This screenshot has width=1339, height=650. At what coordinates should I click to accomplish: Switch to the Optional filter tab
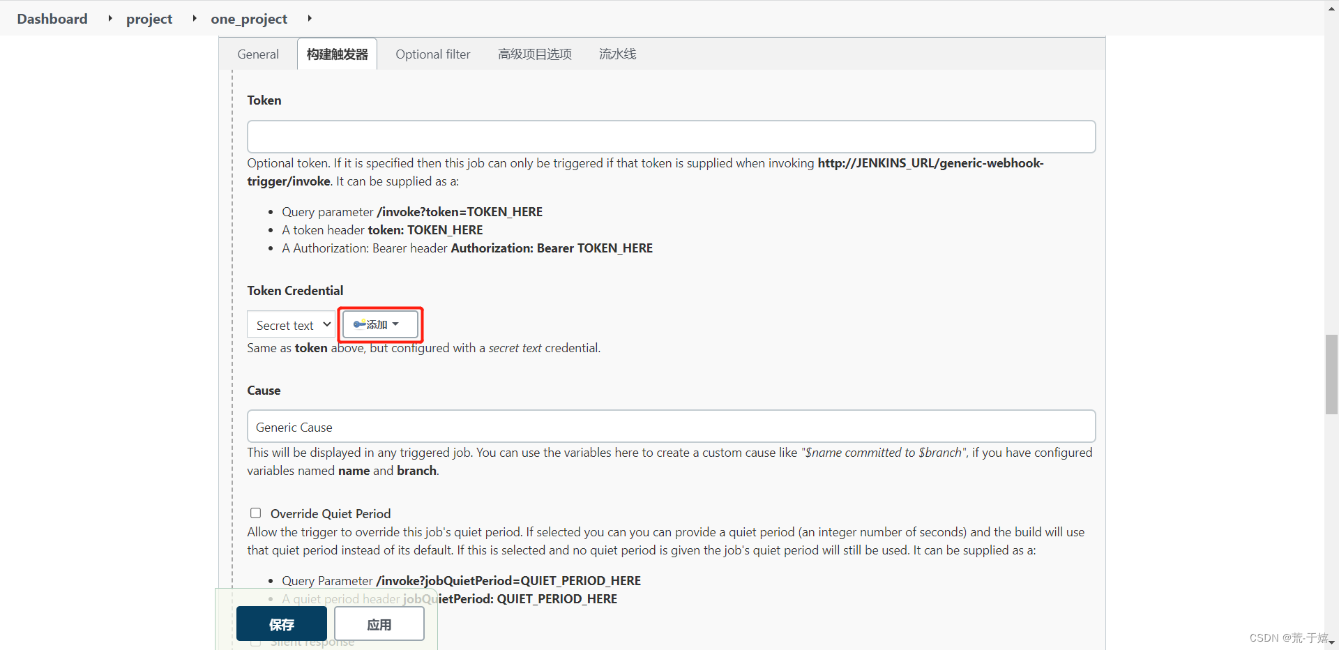[433, 54]
